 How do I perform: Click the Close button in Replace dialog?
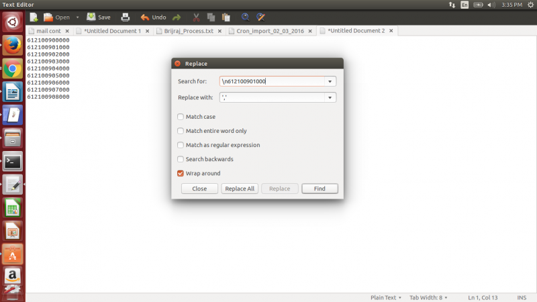tap(199, 189)
